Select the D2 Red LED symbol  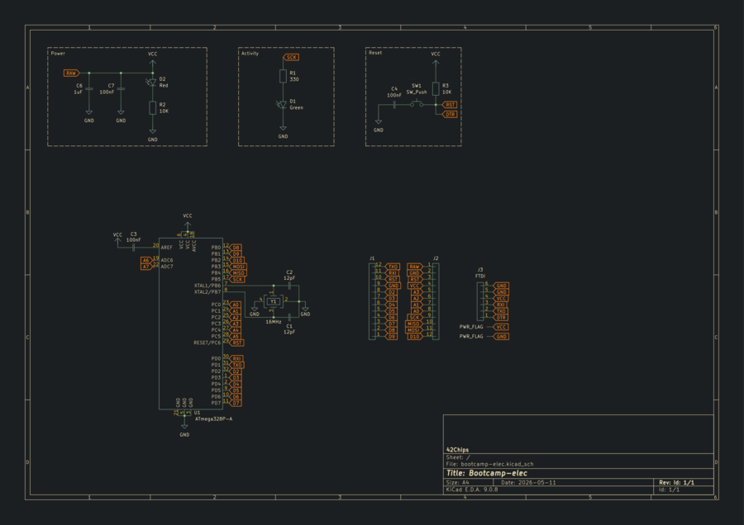pos(152,82)
